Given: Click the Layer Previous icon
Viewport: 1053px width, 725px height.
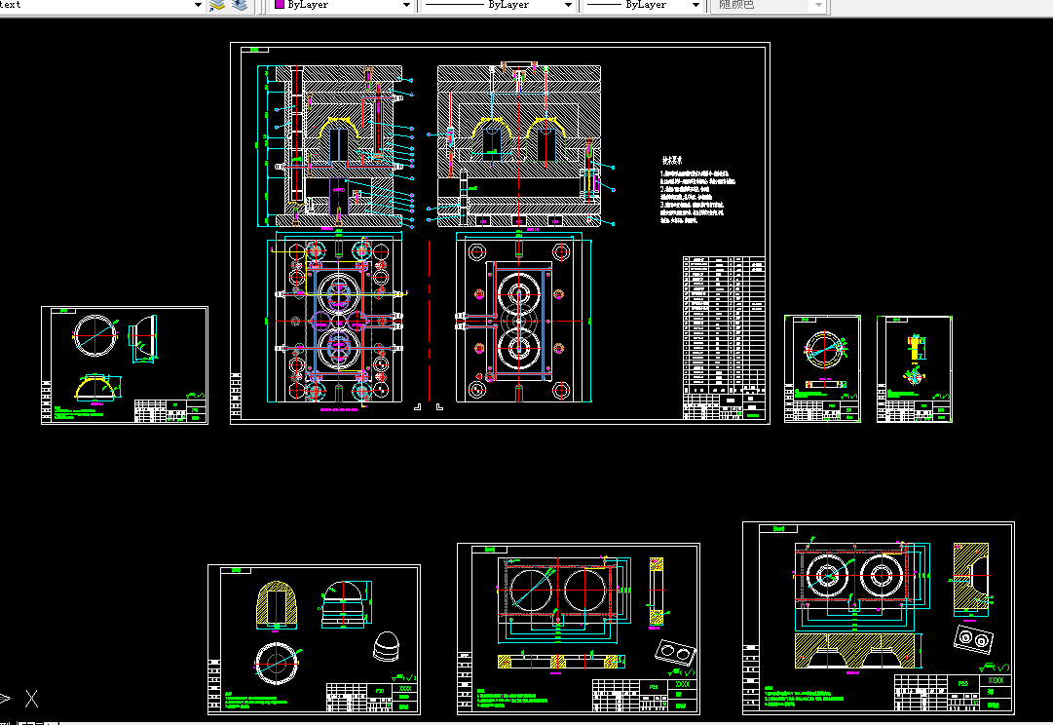Looking at the screenshot, I should point(240,6).
